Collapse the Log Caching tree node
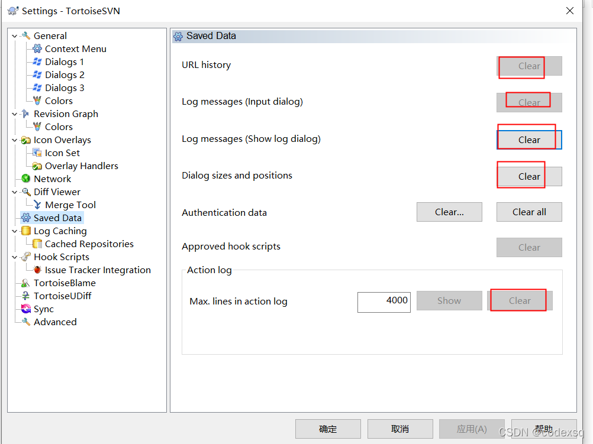593x444 pixels. tap(14, 231)
